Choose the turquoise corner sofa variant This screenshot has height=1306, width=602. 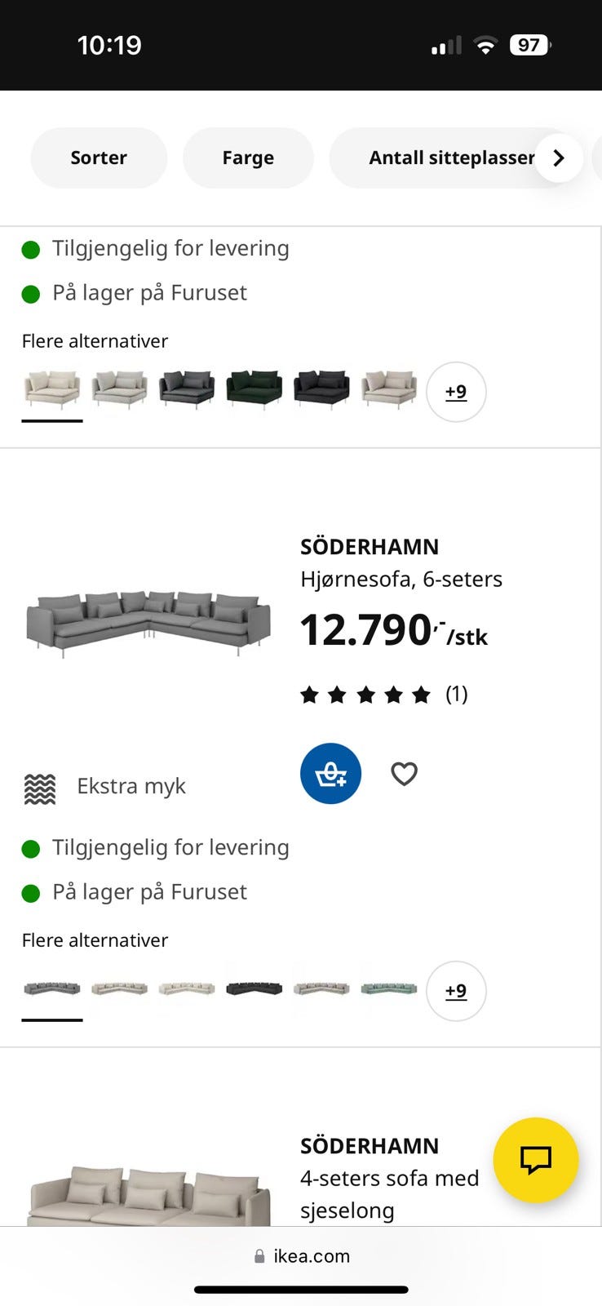tap(388, 988)
